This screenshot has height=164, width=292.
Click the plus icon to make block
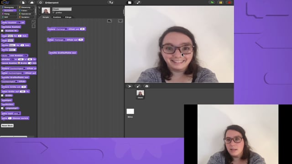point(33,26)
